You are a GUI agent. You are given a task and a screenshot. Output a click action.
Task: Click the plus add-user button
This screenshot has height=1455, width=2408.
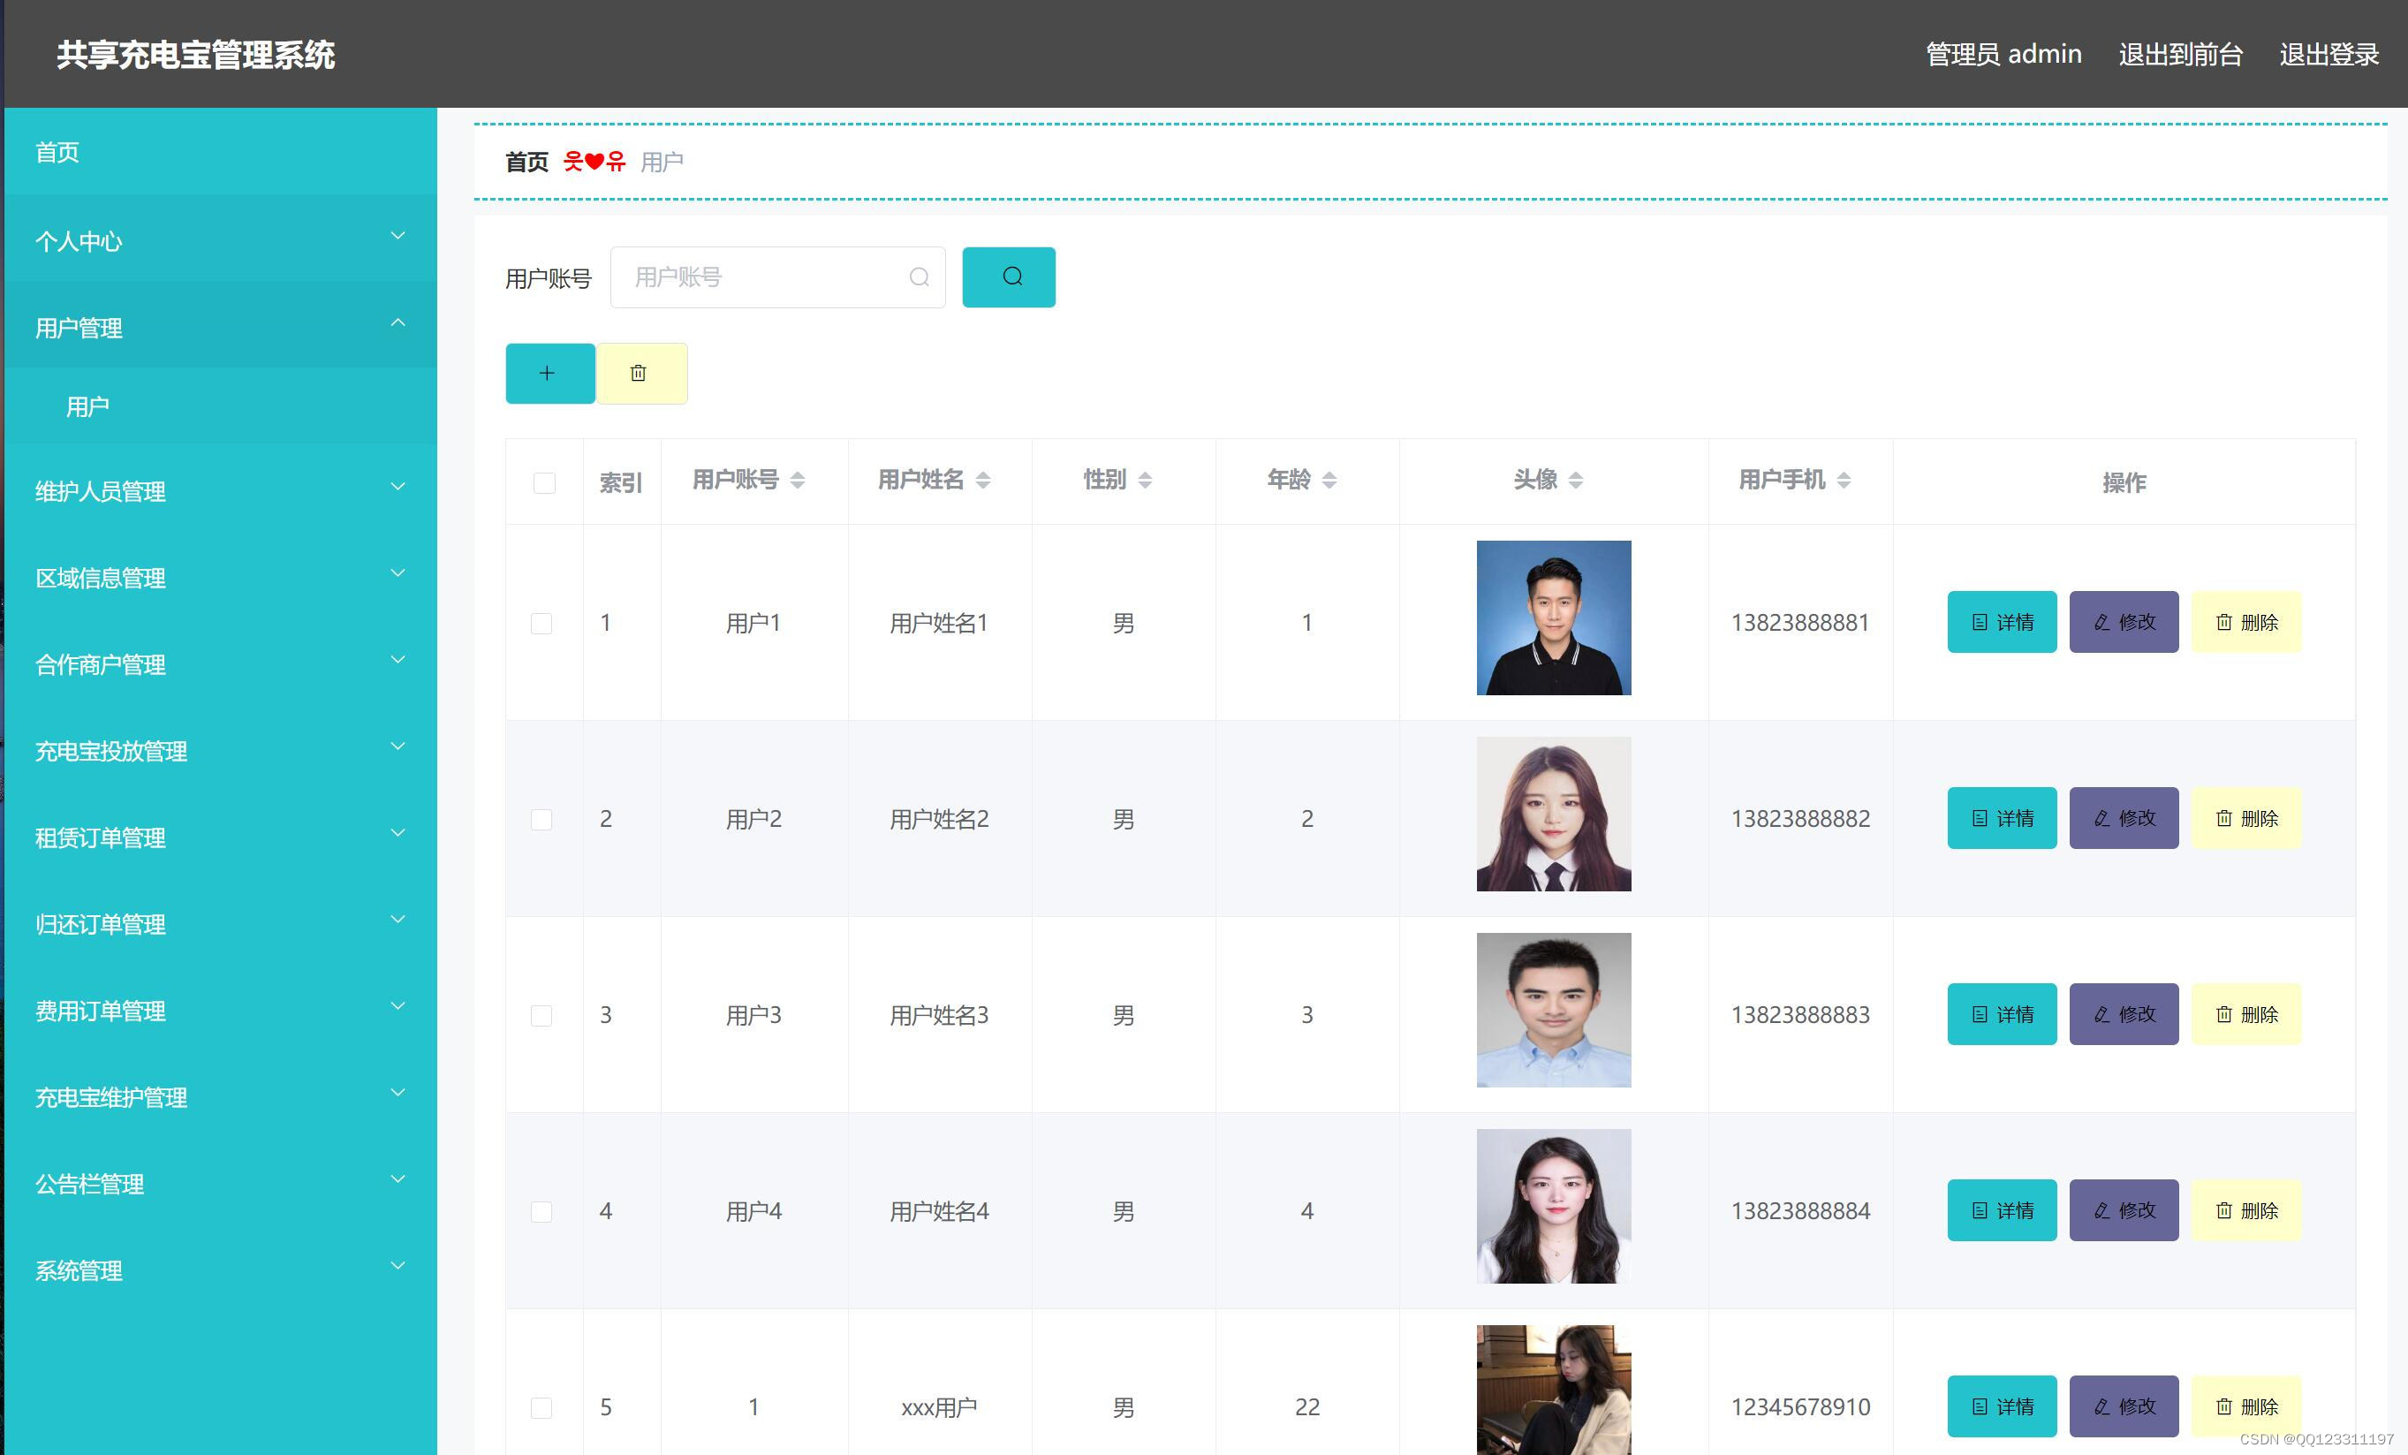point(549,374)
